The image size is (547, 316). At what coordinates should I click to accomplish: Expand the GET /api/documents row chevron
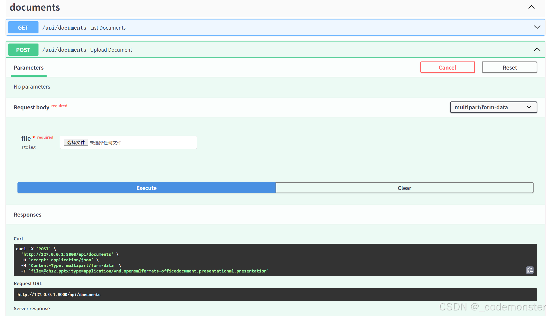pyautogui.click(x=537, y=27)
